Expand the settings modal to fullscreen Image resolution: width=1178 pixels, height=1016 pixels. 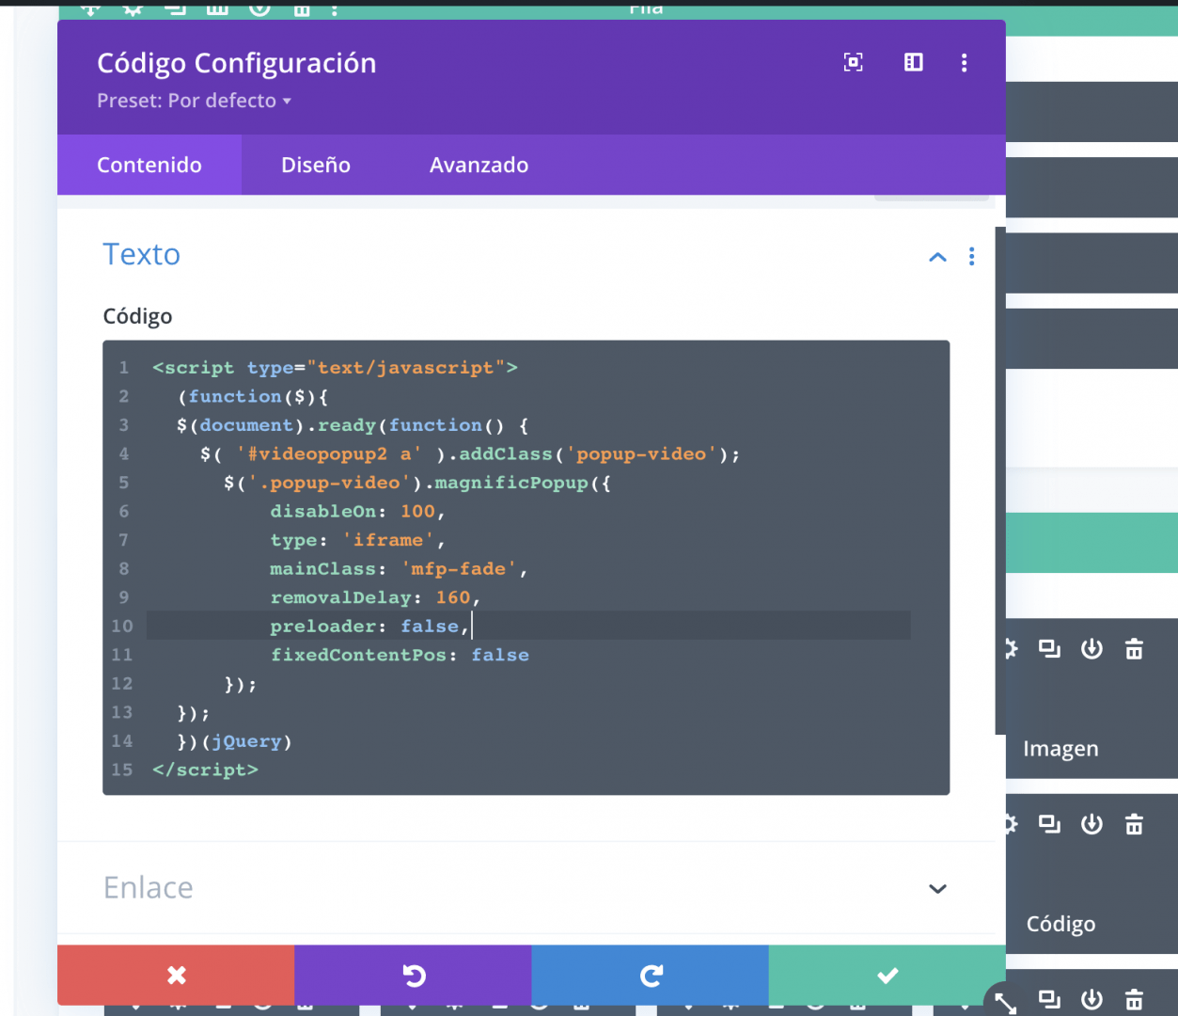853,62
